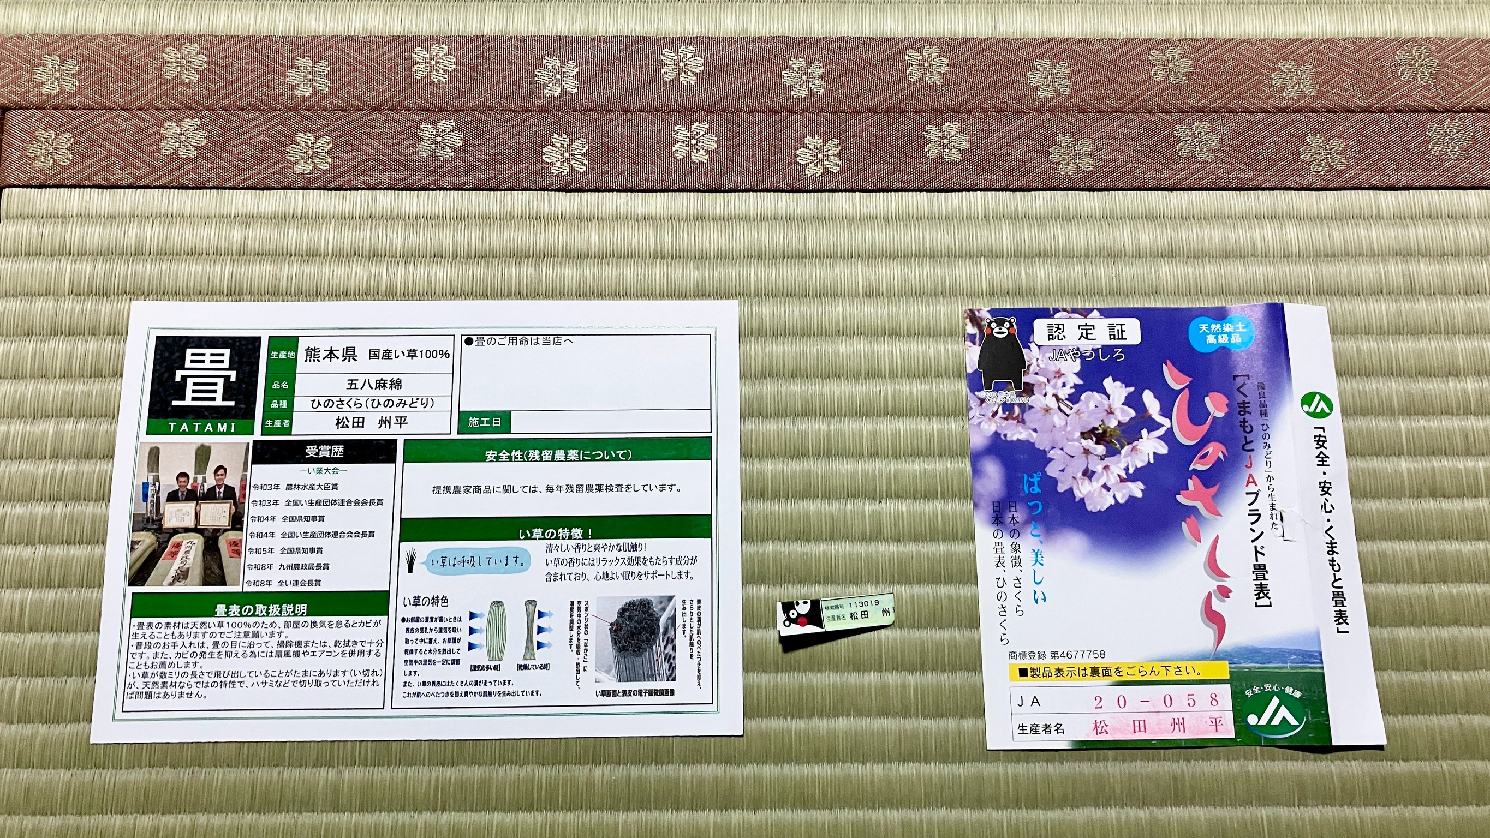Click the green 生産地 label
The image size is (1490, 838).
coord(283,355)
